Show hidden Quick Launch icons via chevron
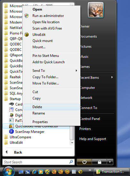 click(90, 170)
